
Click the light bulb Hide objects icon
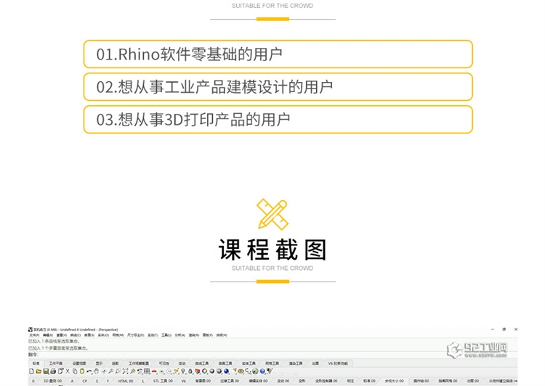(x=183, y=371)
